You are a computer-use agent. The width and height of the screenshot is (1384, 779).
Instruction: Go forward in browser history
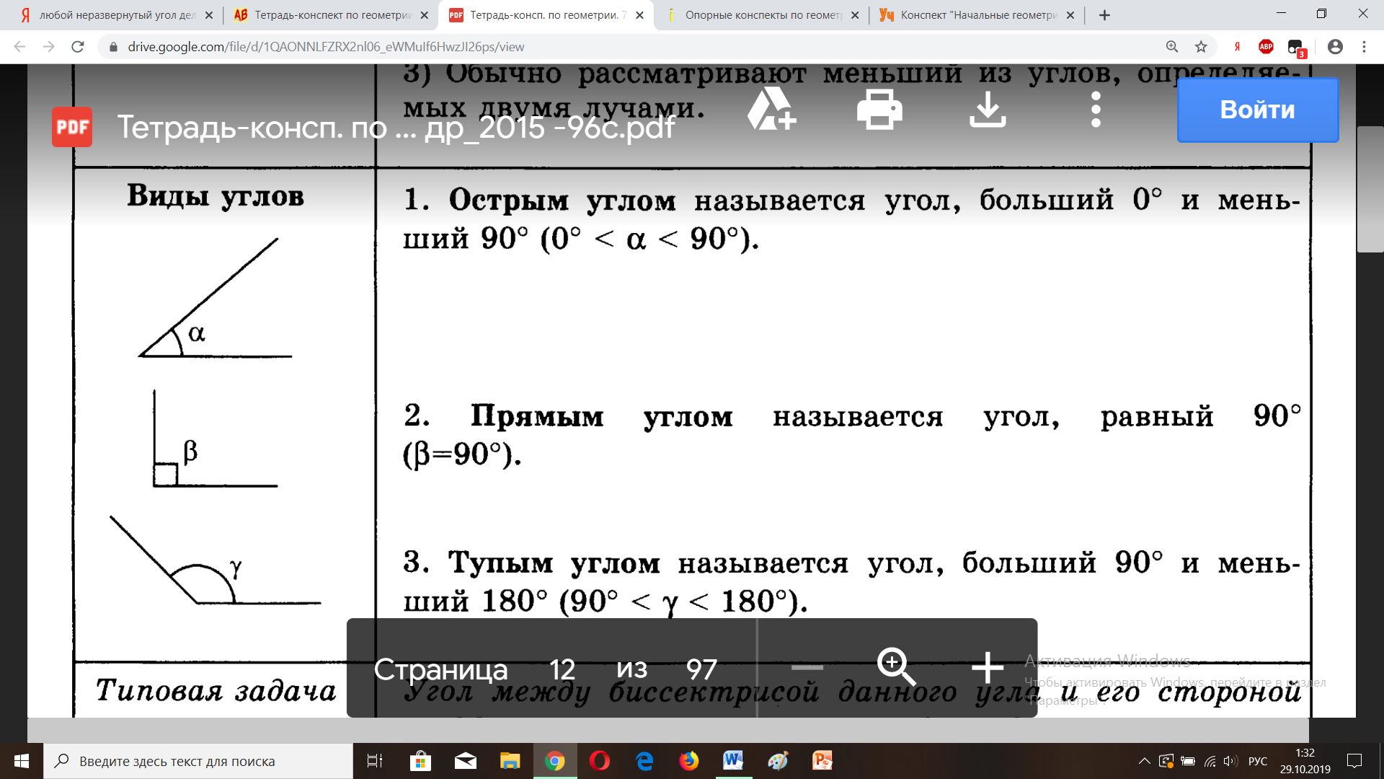click(48, 47)
